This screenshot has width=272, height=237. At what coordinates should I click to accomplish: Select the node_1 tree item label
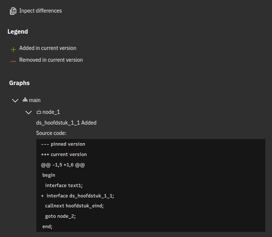point(51,112)
